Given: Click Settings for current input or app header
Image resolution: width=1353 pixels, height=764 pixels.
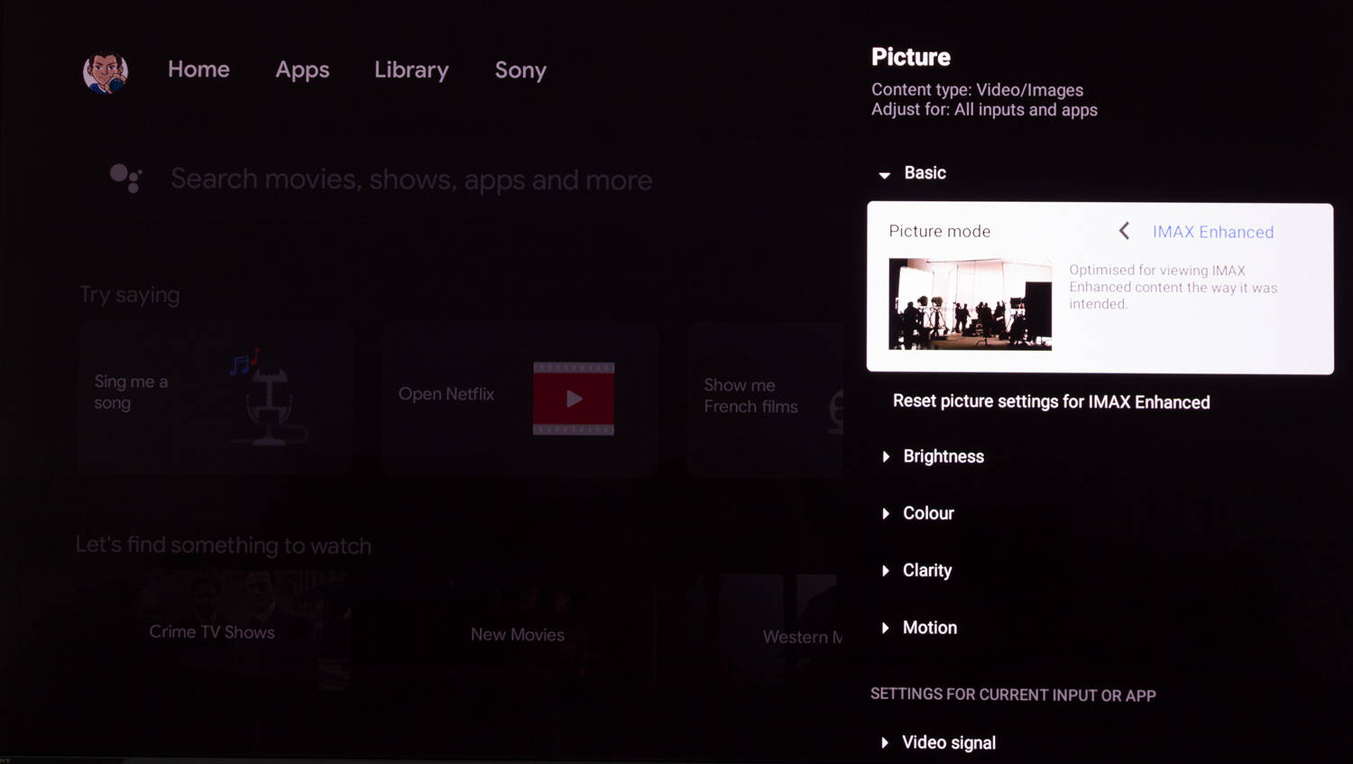Looking at the screenshot, I should point(1013,695).
